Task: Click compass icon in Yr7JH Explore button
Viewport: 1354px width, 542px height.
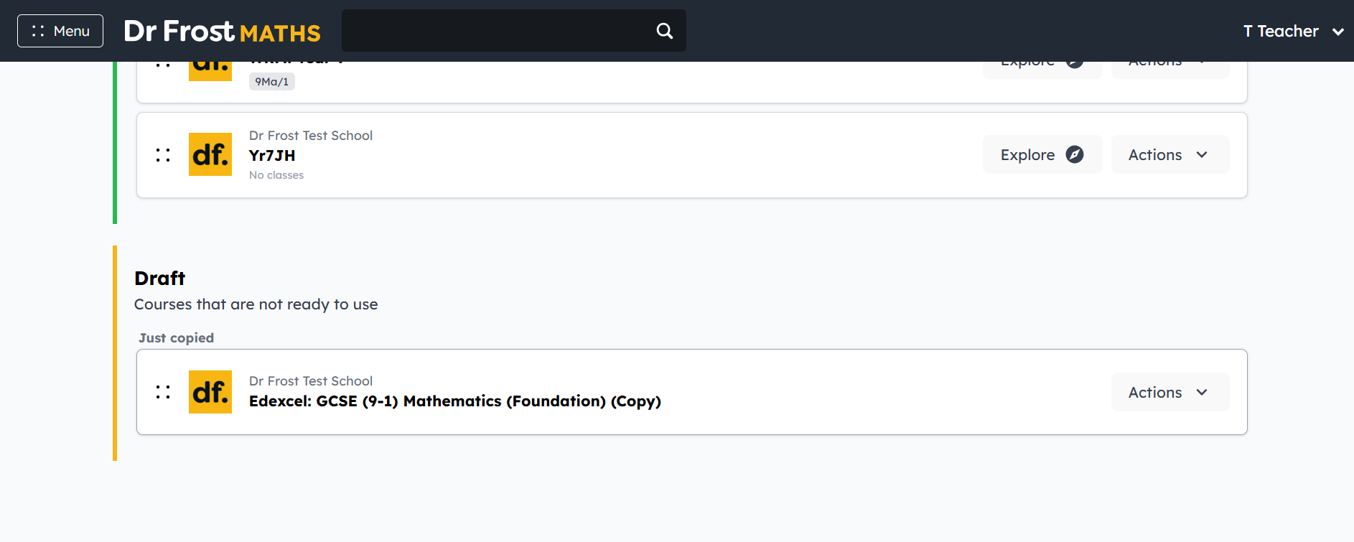Action: pyautogui.click(x=1075, y=154)
